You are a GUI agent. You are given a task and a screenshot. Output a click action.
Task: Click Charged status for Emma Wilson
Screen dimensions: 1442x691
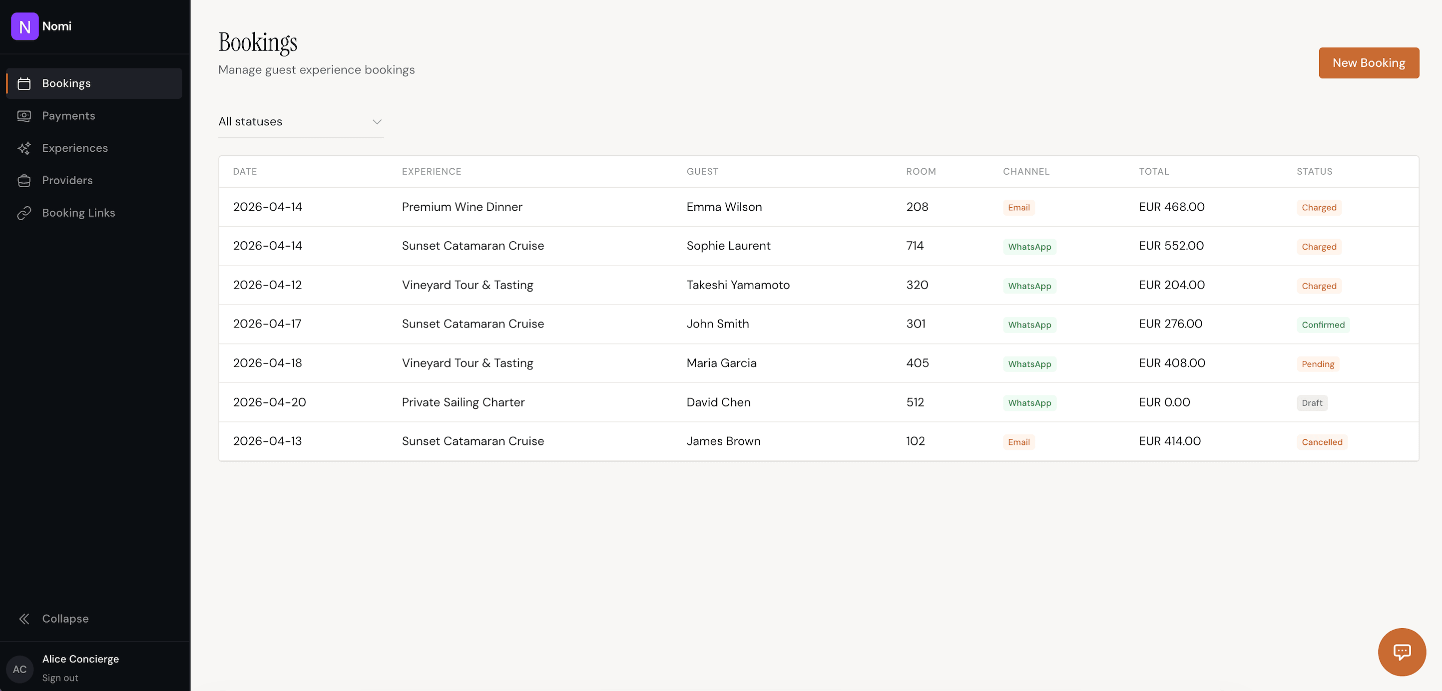point(1319,208)
